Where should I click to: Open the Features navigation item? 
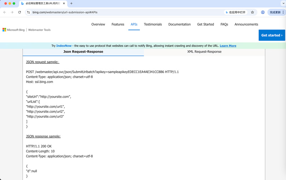[x=118, y=24]
